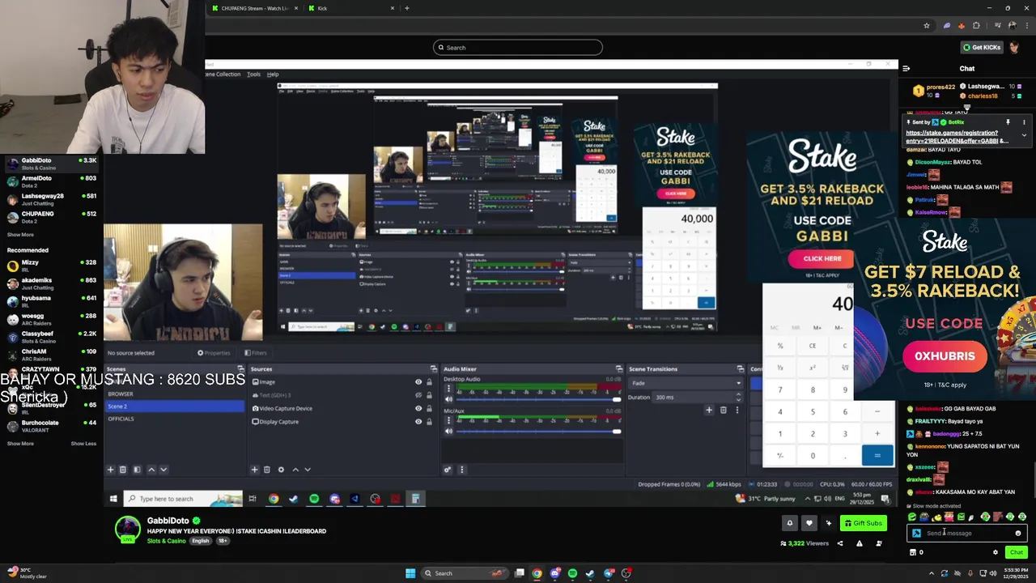Open source properties gear in Sources toolbar
This screenshot has width=1036, height=583.
tap(281, 470)
